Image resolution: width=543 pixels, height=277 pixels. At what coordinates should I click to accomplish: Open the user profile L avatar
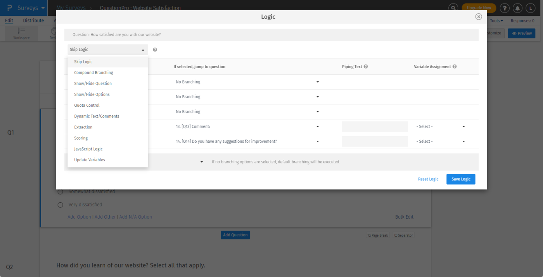[530, 8]
